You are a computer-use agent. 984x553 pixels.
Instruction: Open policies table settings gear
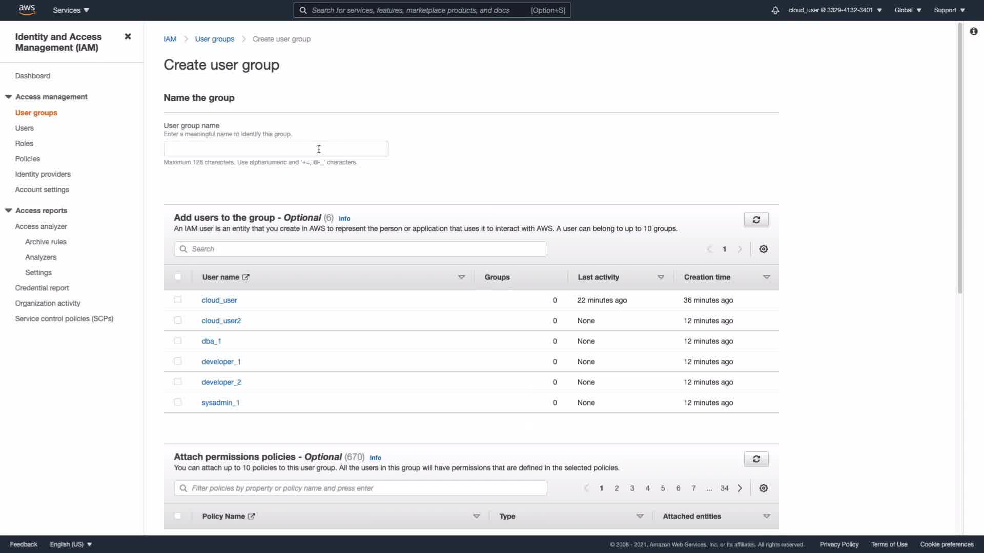pos(763,488)
